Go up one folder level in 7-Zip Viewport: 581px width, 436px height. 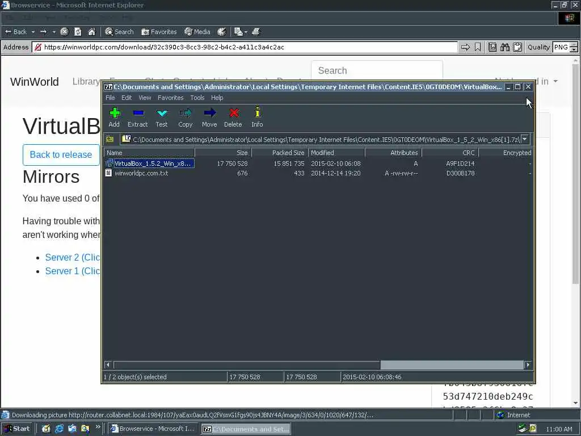pyautogui.click(x=110, y=140)
